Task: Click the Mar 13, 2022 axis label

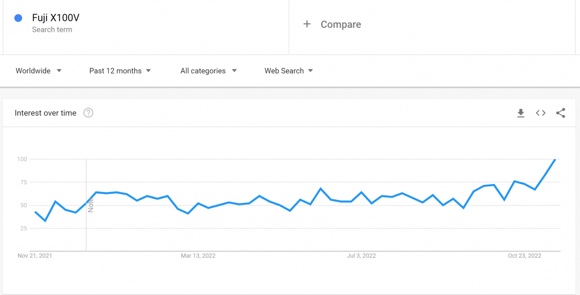Action: tap(198, 256)
